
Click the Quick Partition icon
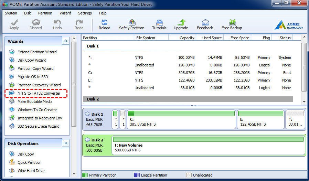12,162
